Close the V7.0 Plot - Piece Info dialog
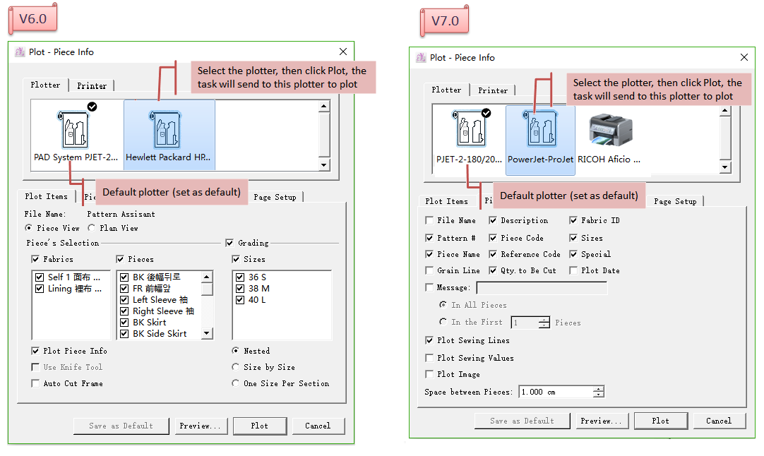This screenshot has width=764, height=456. tap(744, 58)
